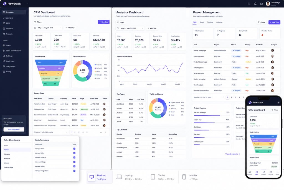
Task: Open the Filters control in Analytics Dashboard
Action: (121, 22)
